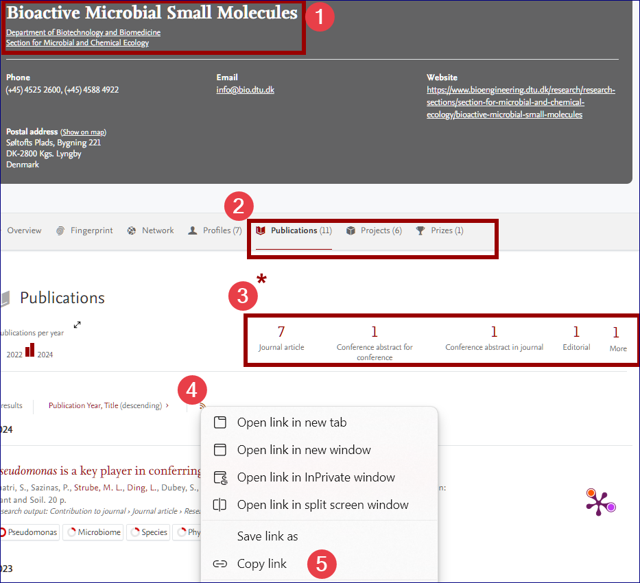Click the phone number text
The image size is (640, 583).
(x=62, y=90)
